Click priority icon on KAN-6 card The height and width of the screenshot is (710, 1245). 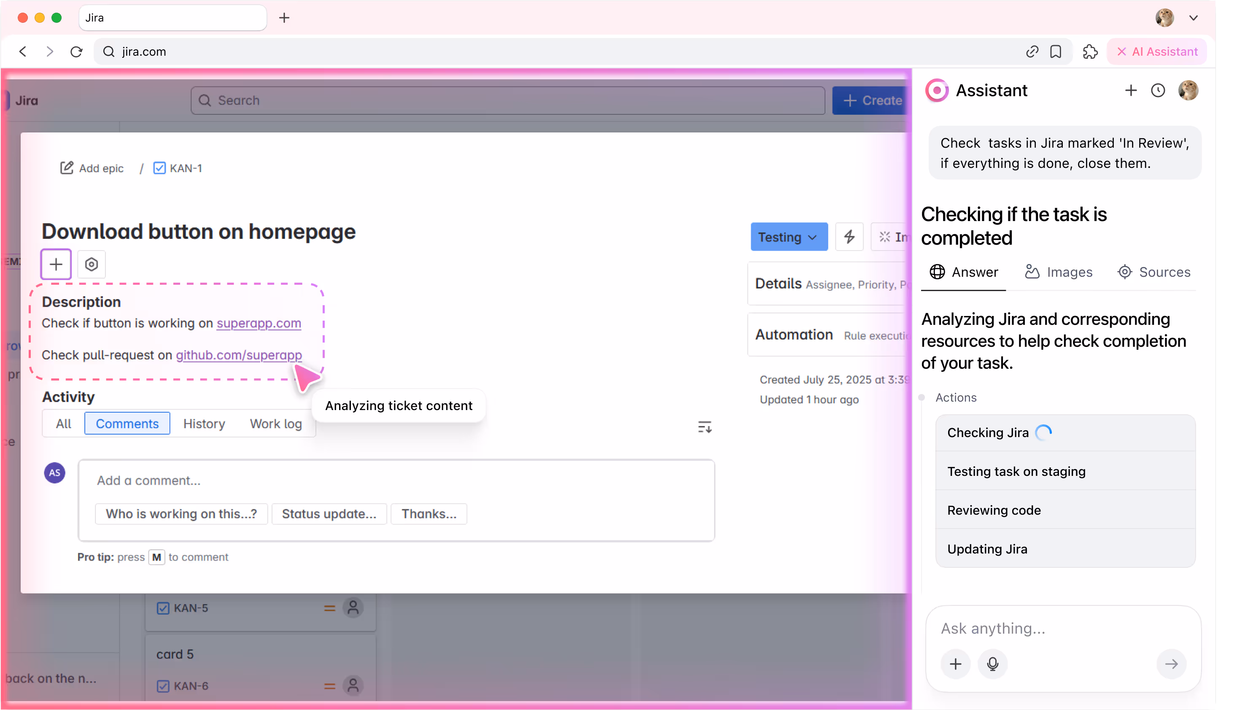(x=329, y=686)
